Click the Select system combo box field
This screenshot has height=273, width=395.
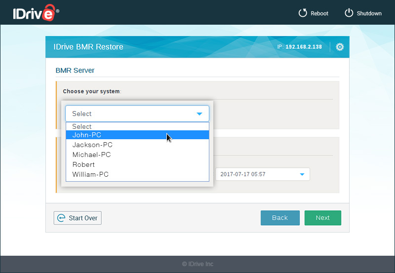tap(131, 114)
